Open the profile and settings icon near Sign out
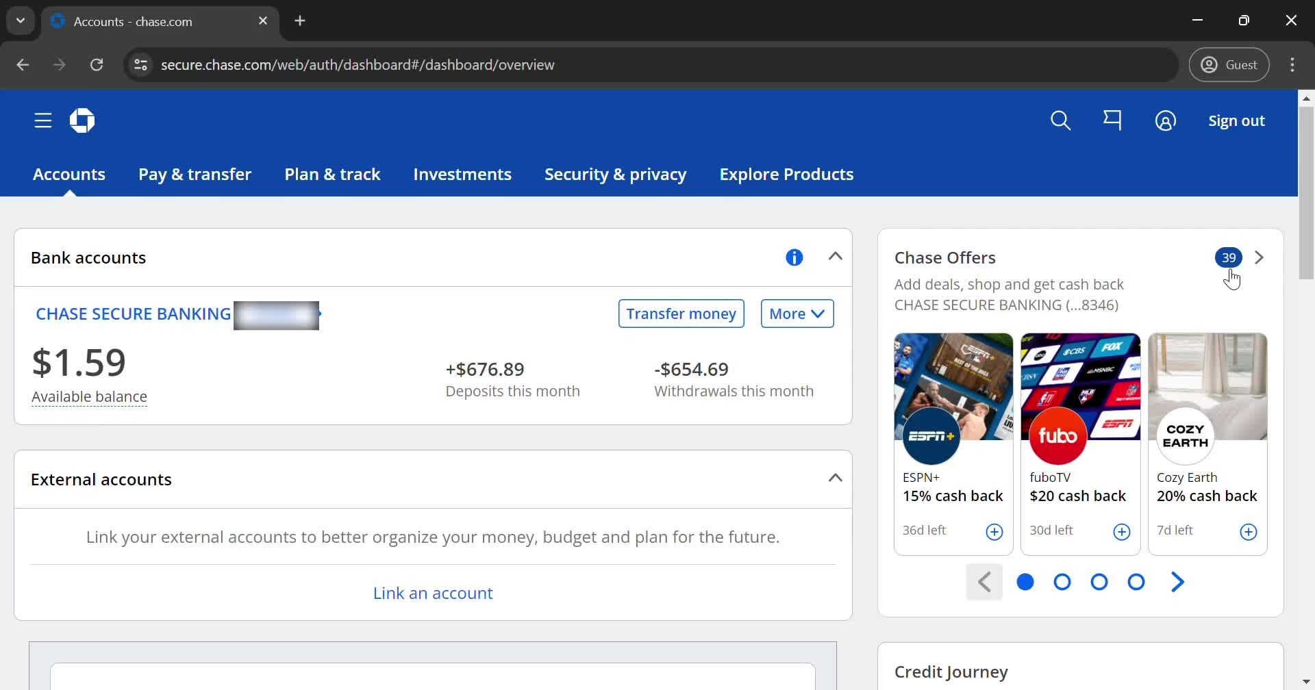The height and width of the screenshot is (690, 1315). coord(1166,120)
